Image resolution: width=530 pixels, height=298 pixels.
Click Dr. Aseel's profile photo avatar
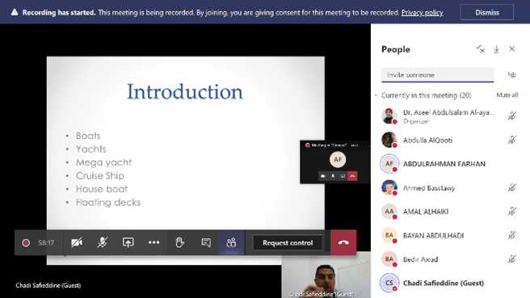(x=389, y=116)
